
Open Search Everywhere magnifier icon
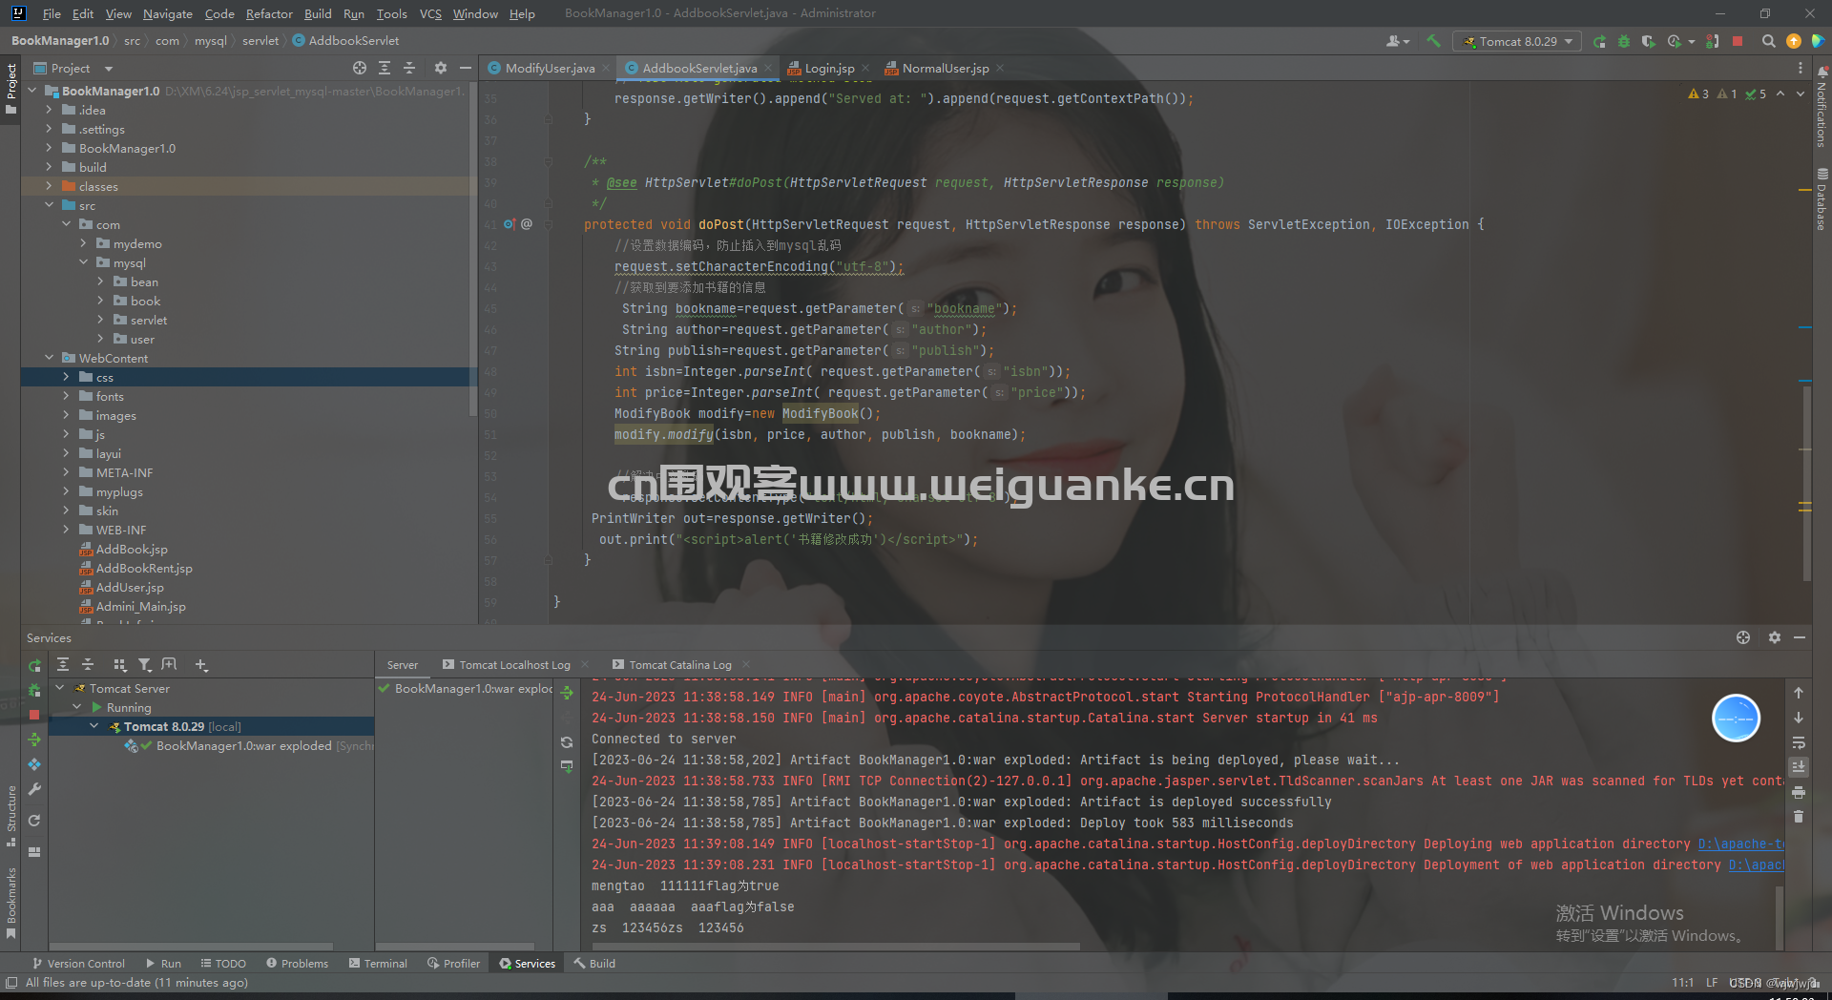tap(1768, 41)
